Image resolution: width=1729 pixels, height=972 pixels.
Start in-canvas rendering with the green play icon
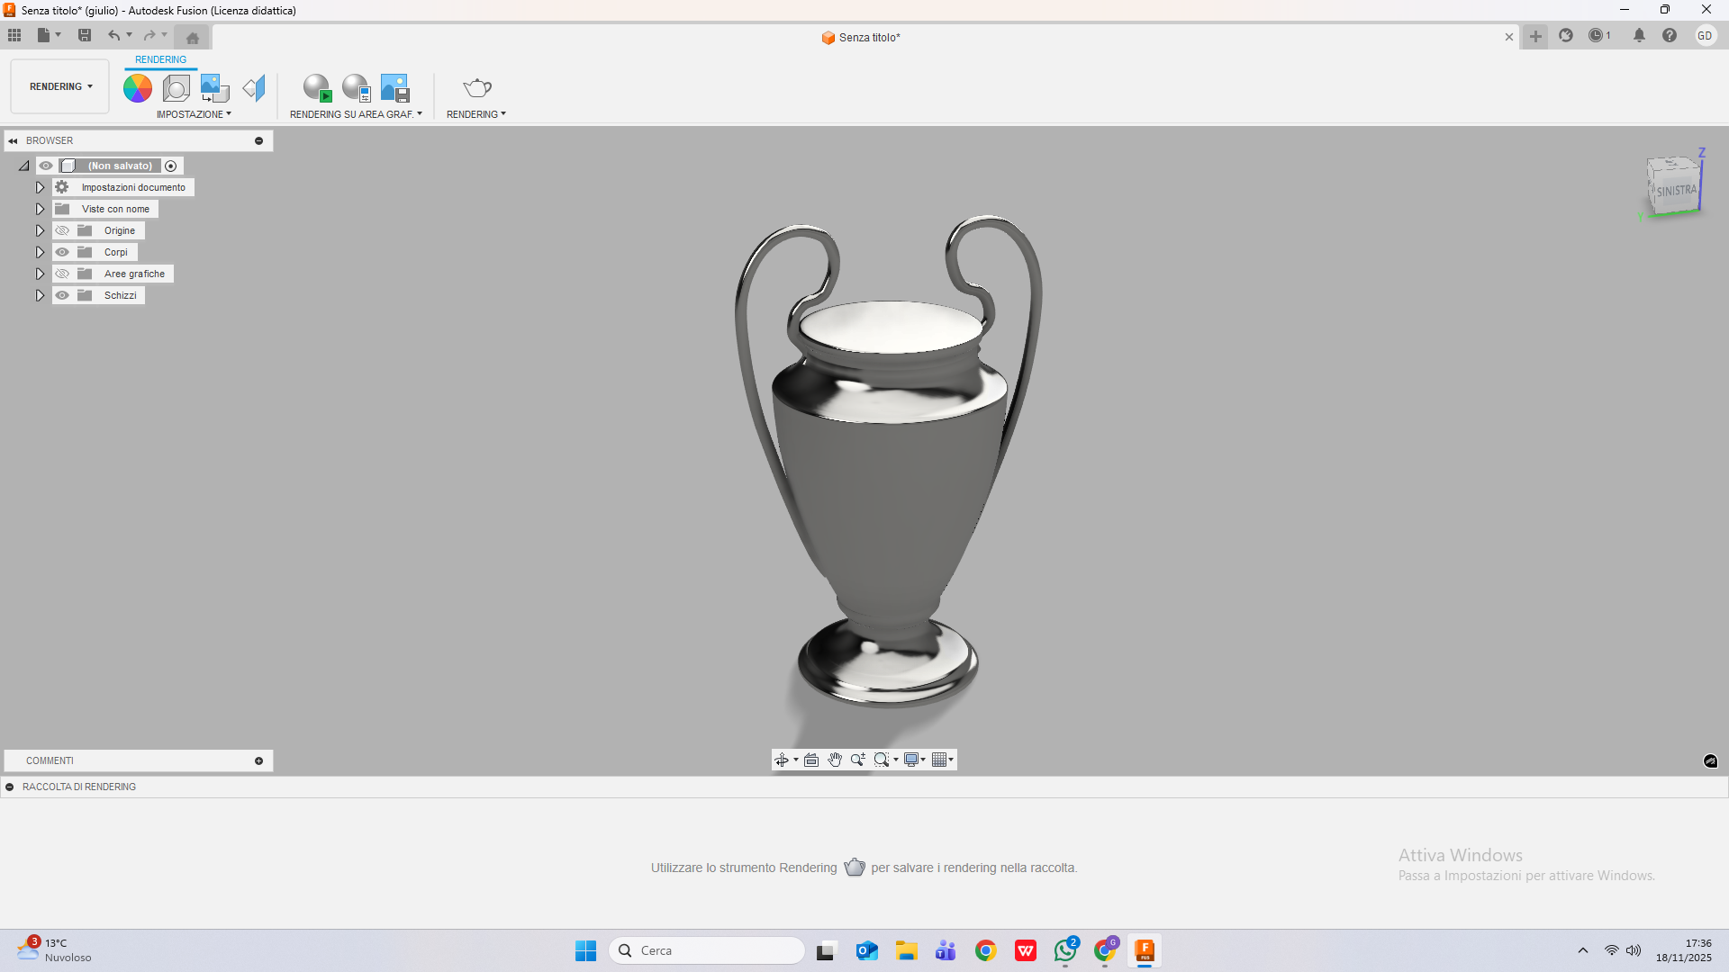[x=317, y=87]
